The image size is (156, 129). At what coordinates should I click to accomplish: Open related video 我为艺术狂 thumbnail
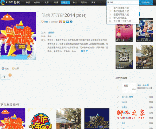pyautogui.click(x=97, y=119)
